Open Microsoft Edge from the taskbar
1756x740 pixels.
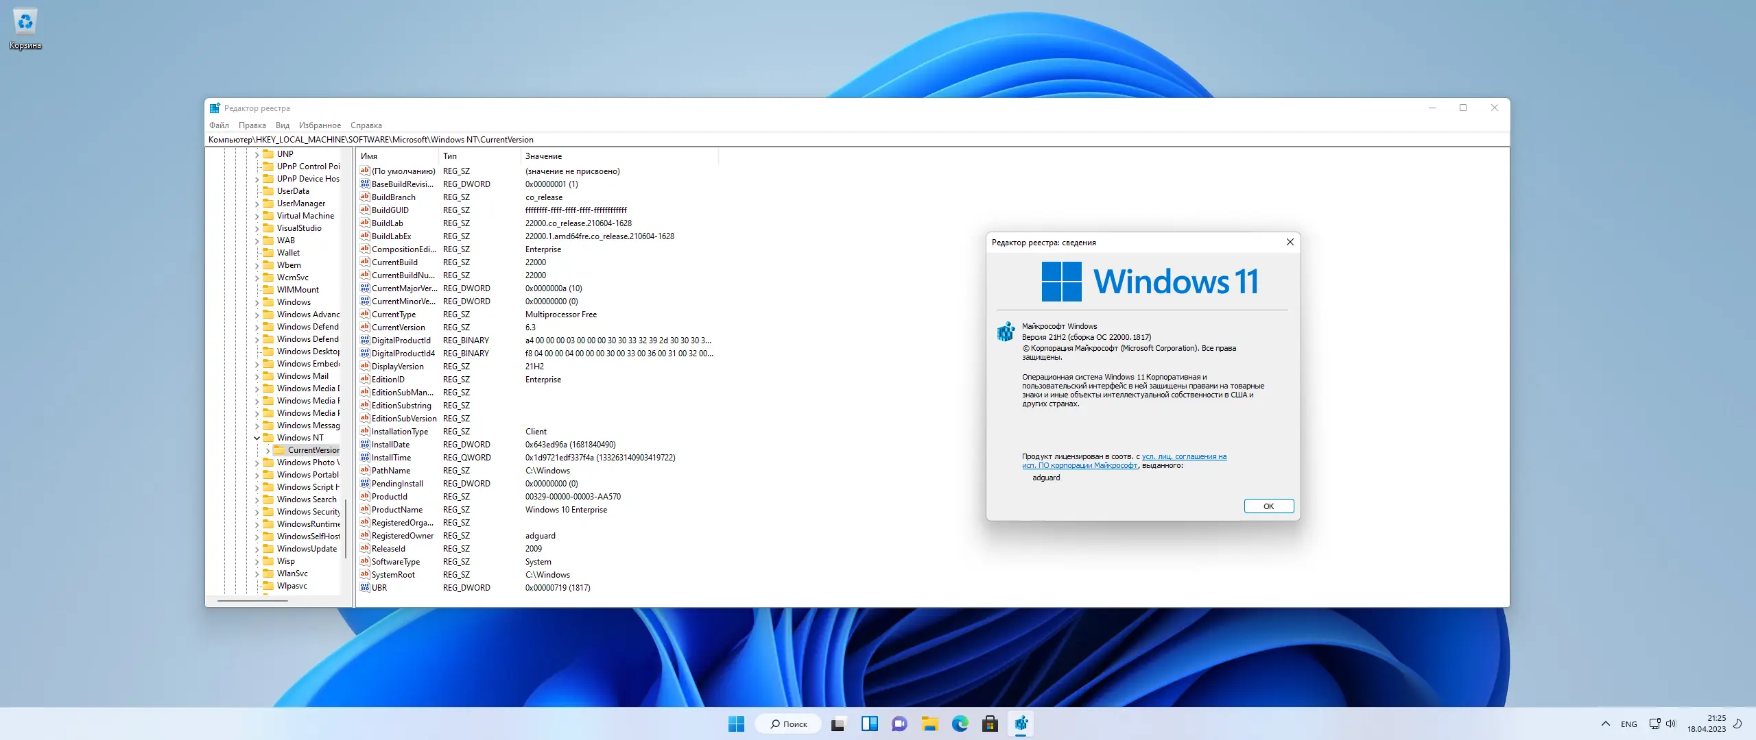tap(960, 724)
